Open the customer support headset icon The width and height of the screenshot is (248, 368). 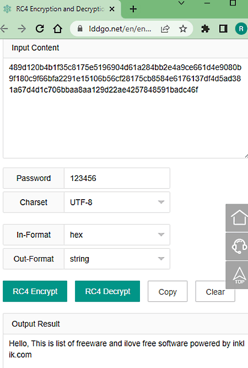click(237, 247)
